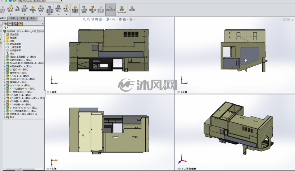
Task: Expand the 配合 mates folder in tree
Action: coord(5,117)
